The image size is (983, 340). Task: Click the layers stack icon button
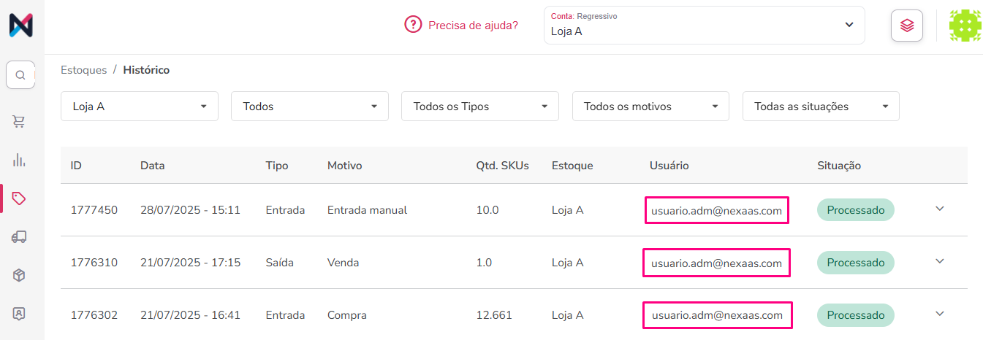[907, 26]
